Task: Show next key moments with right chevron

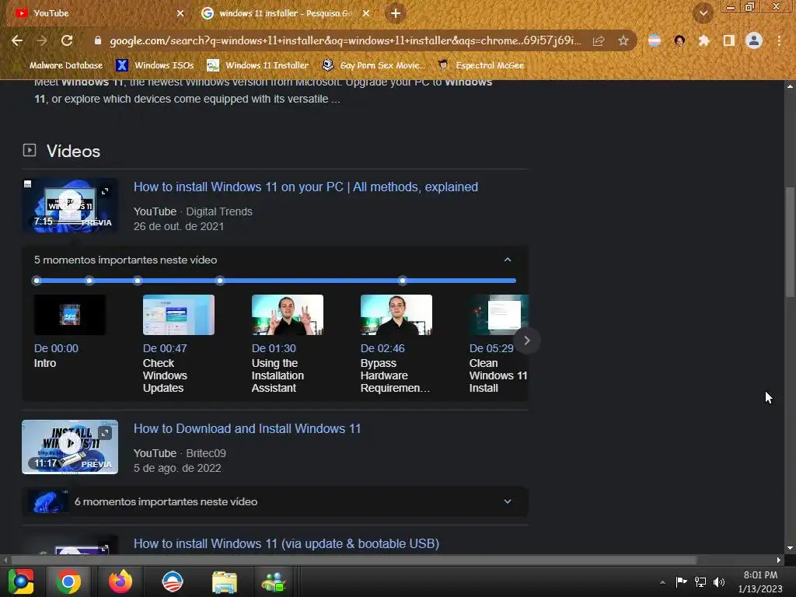Action: 526,340
